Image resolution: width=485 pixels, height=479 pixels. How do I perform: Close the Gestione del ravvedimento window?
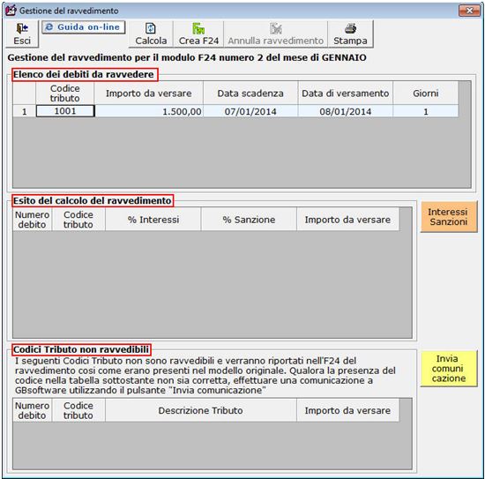(x=469, y=11)
